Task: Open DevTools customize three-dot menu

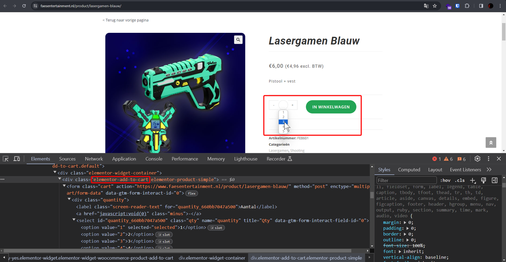Action: 489,159
